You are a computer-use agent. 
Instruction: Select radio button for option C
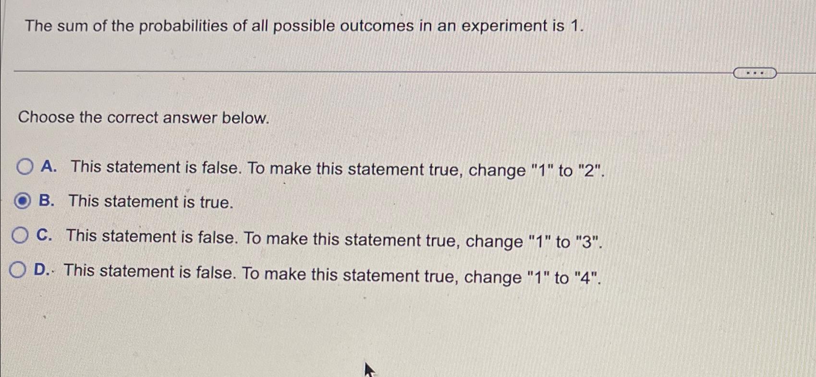19,234
